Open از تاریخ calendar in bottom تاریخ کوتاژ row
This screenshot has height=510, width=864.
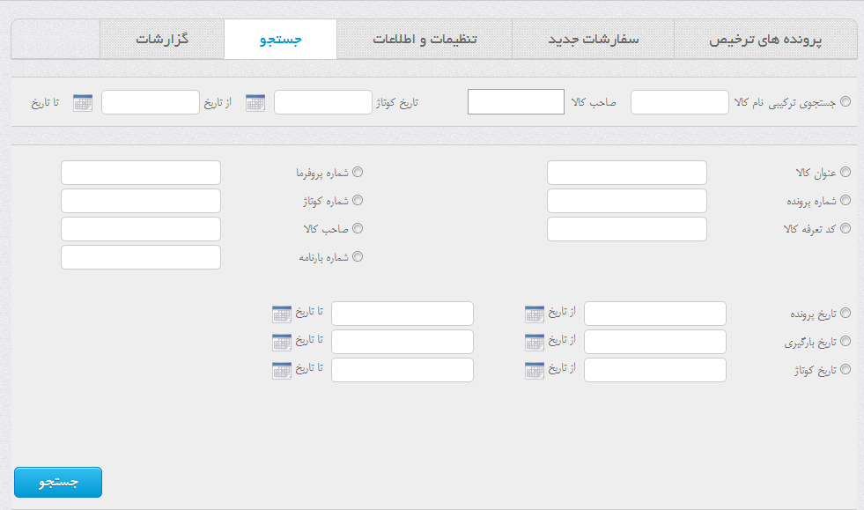535,370
